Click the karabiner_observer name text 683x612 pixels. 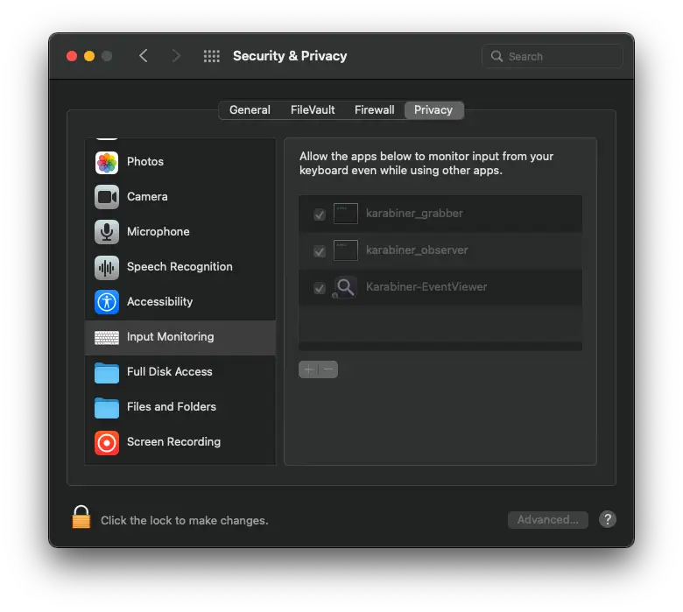417,250
